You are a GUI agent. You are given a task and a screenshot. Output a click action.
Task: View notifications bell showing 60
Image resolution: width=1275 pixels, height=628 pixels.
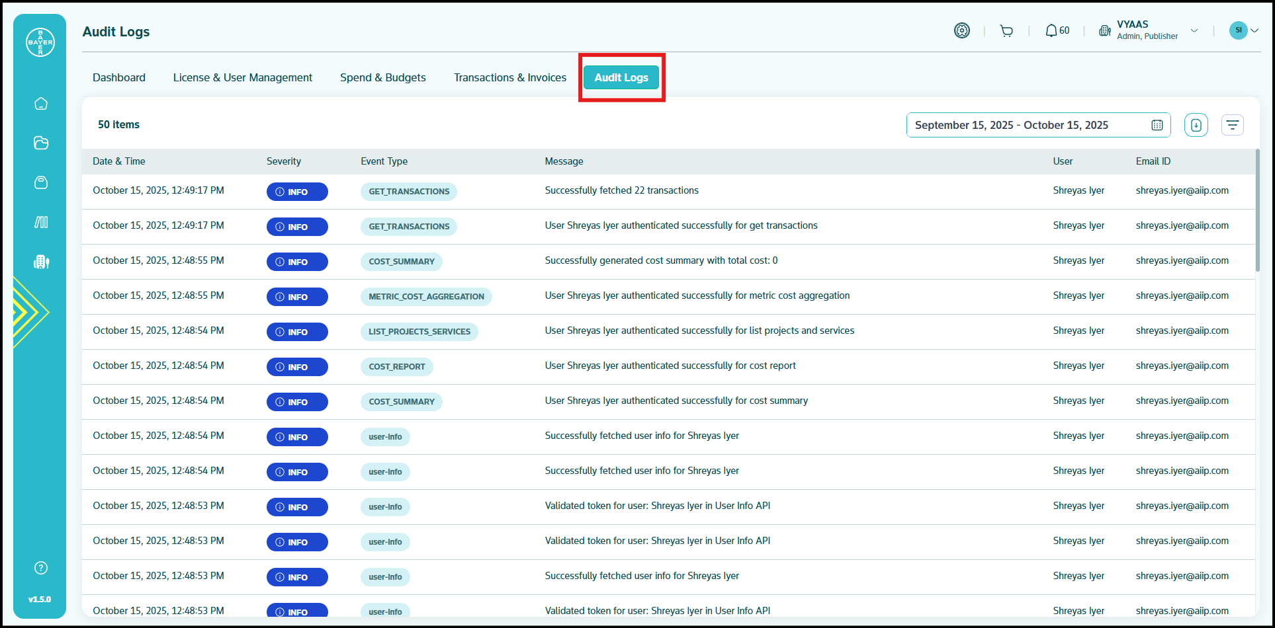click(1057, 31)
